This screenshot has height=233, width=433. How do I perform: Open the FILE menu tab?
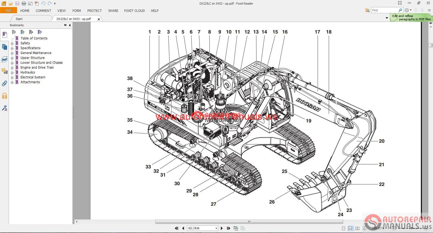8,11
